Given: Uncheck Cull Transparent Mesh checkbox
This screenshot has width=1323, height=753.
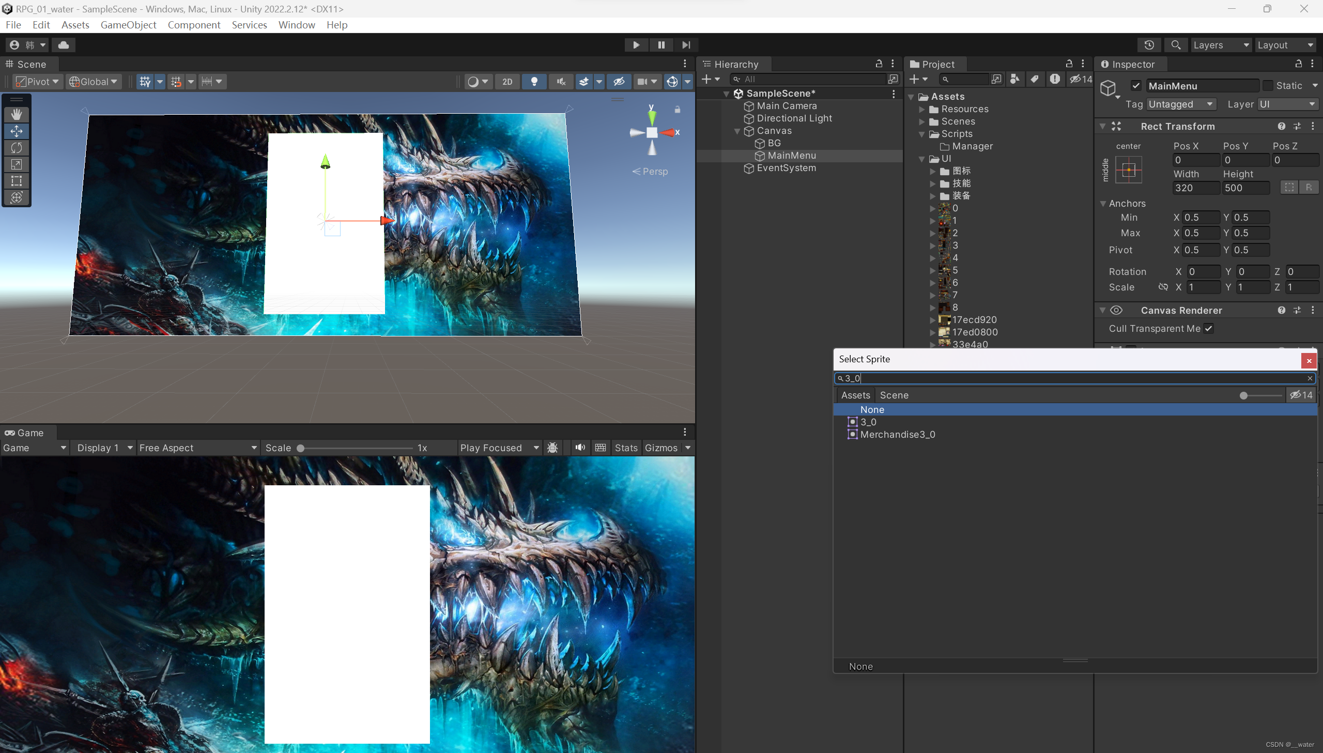Looking at the screenshot, I should 1208,328.
